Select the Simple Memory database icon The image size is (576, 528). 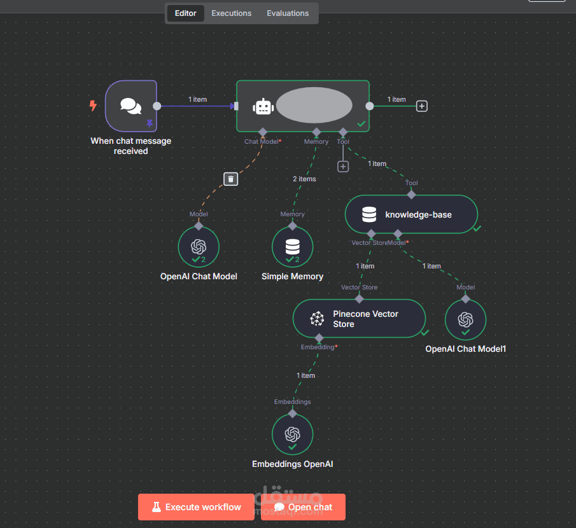click(292, 247)
